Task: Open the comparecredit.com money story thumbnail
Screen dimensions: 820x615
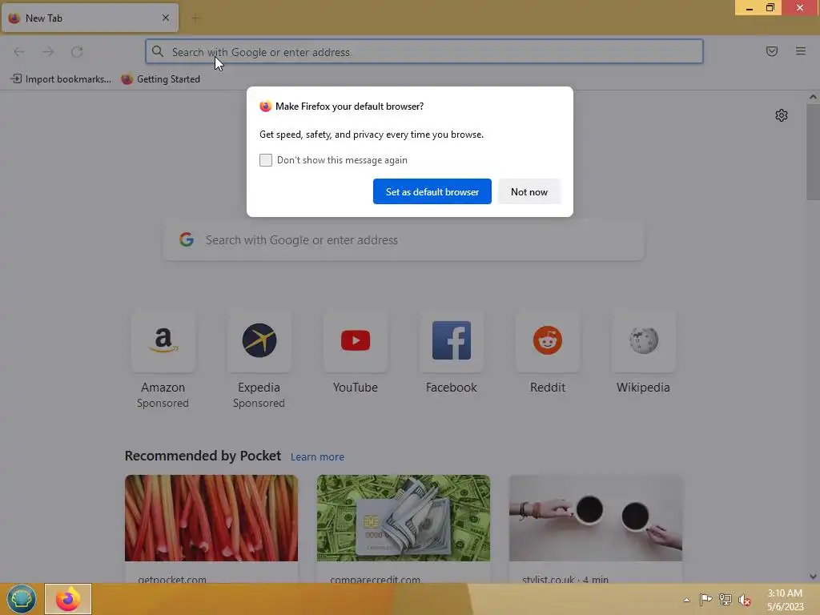Action: tap(404, 518)
